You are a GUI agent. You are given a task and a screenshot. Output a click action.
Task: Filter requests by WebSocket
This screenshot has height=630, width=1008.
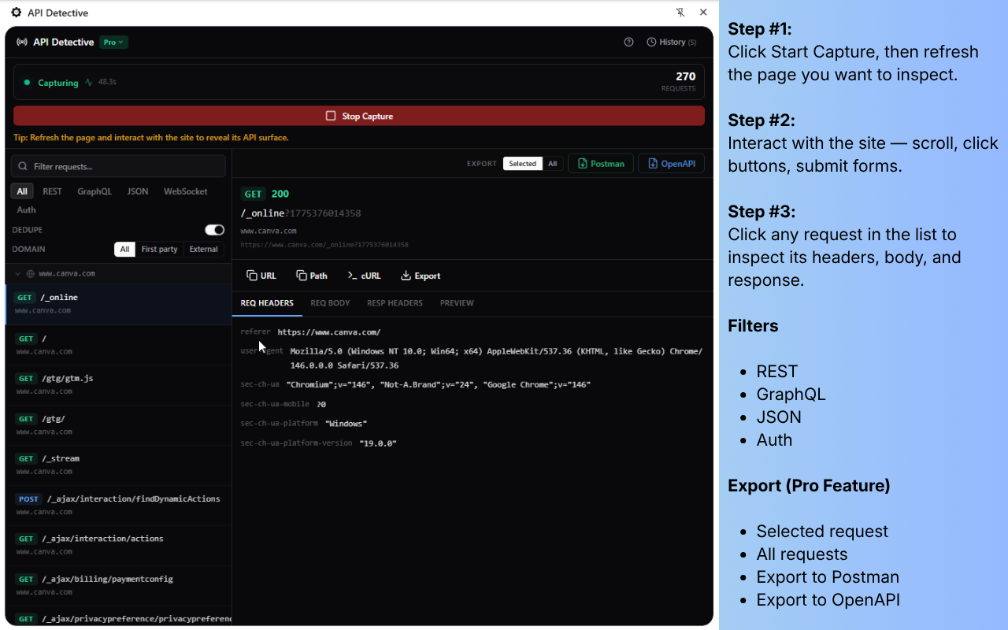[186, 191]
